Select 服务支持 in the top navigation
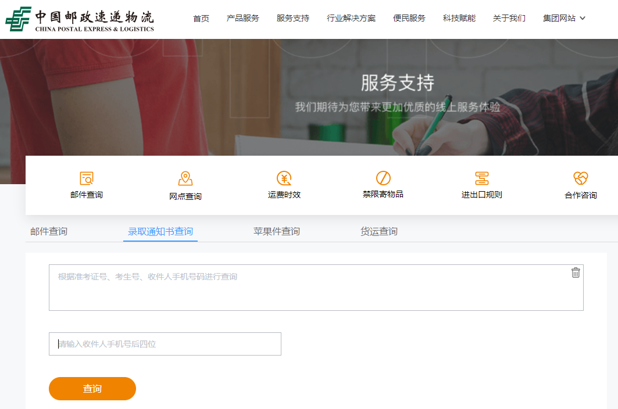Image resolution: width=618 pixels, height=409 pixels. click(x=293, y=19)
